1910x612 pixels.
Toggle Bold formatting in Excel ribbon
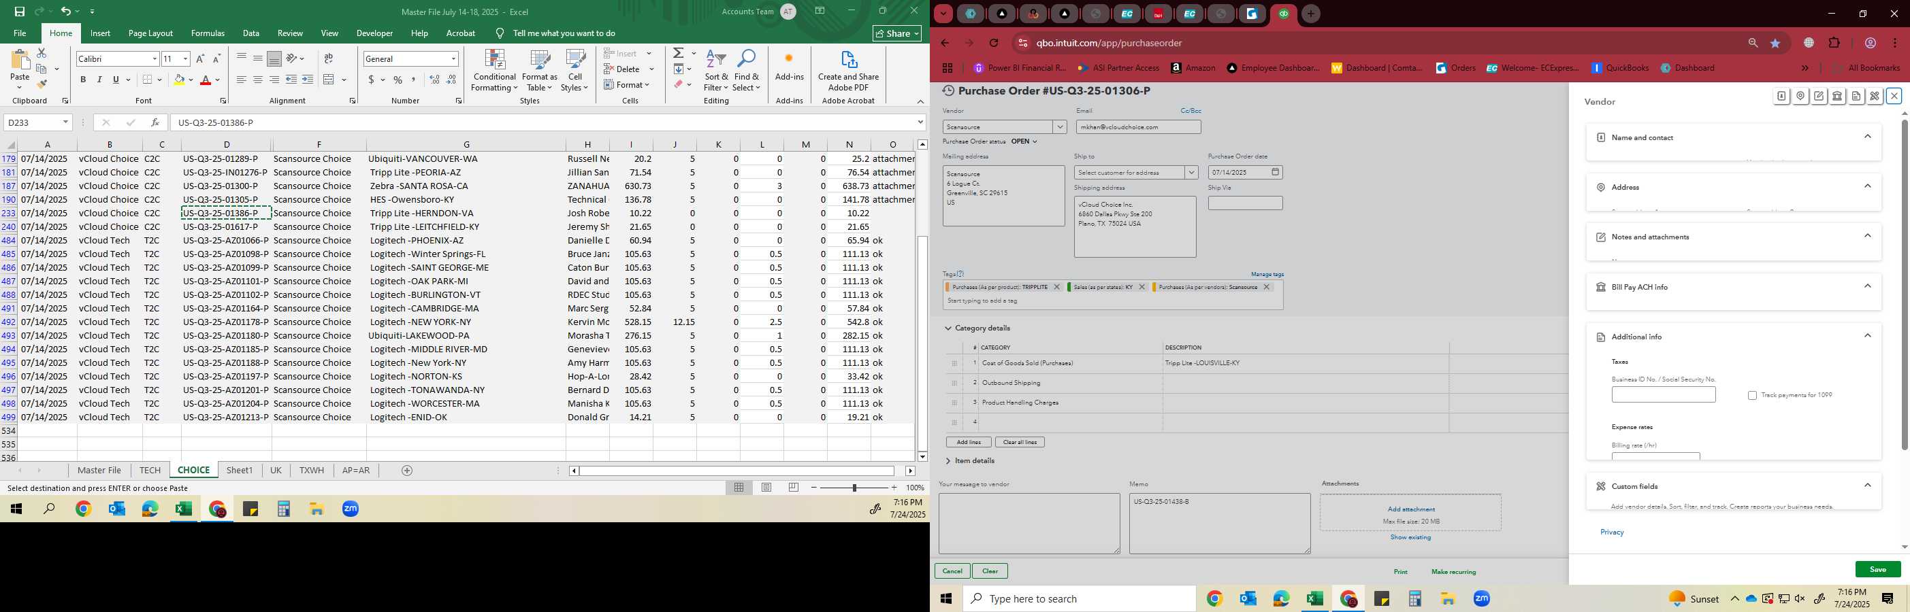point(83,80)
